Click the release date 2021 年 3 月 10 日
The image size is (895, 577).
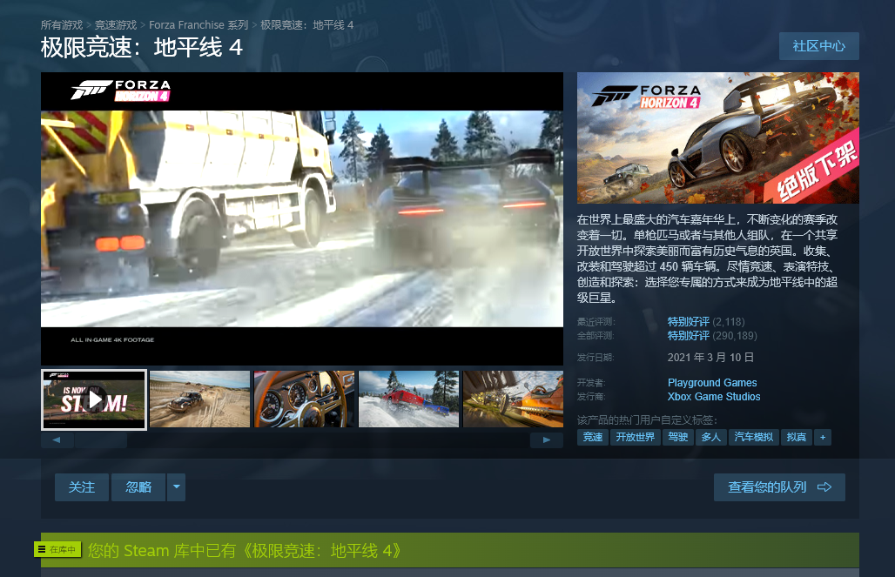[710, 358]
